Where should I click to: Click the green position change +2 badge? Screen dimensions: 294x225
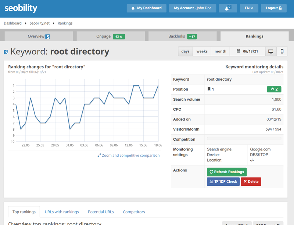274,89
